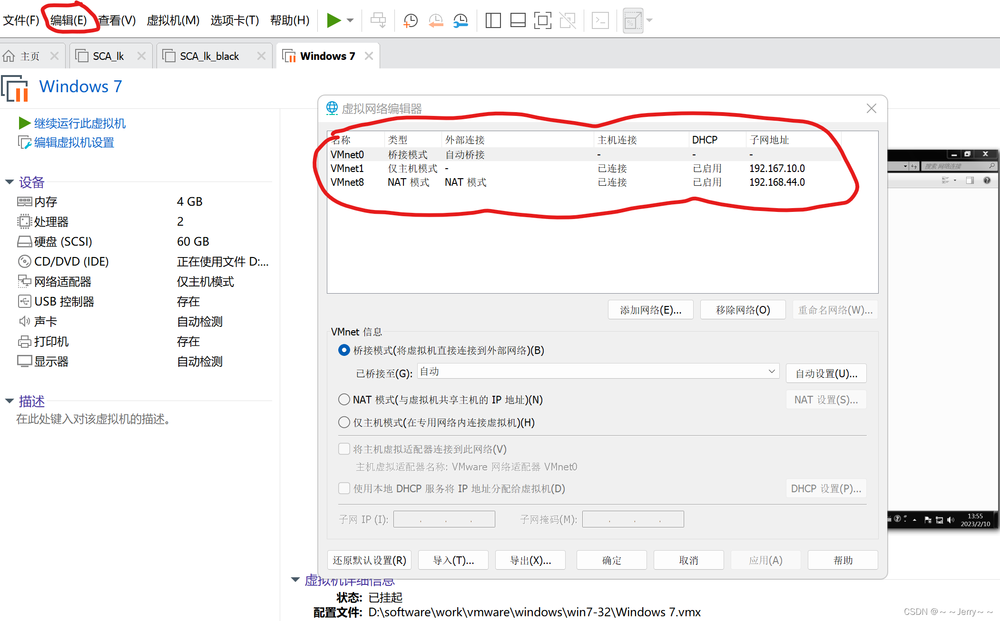
Task: Select the 处理器 device row
Action: (x=143, y=222)
